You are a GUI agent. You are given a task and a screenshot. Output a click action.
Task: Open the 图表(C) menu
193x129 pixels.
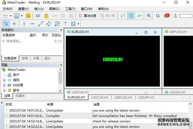click(54, 9)
